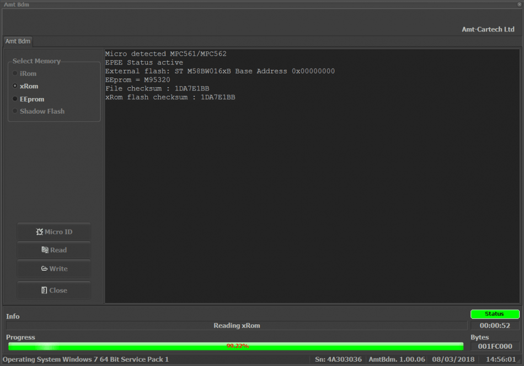The height and width of the screenshot is (366, 524).
Task: Click the door icon on the Close button
Action: point(45,290)
